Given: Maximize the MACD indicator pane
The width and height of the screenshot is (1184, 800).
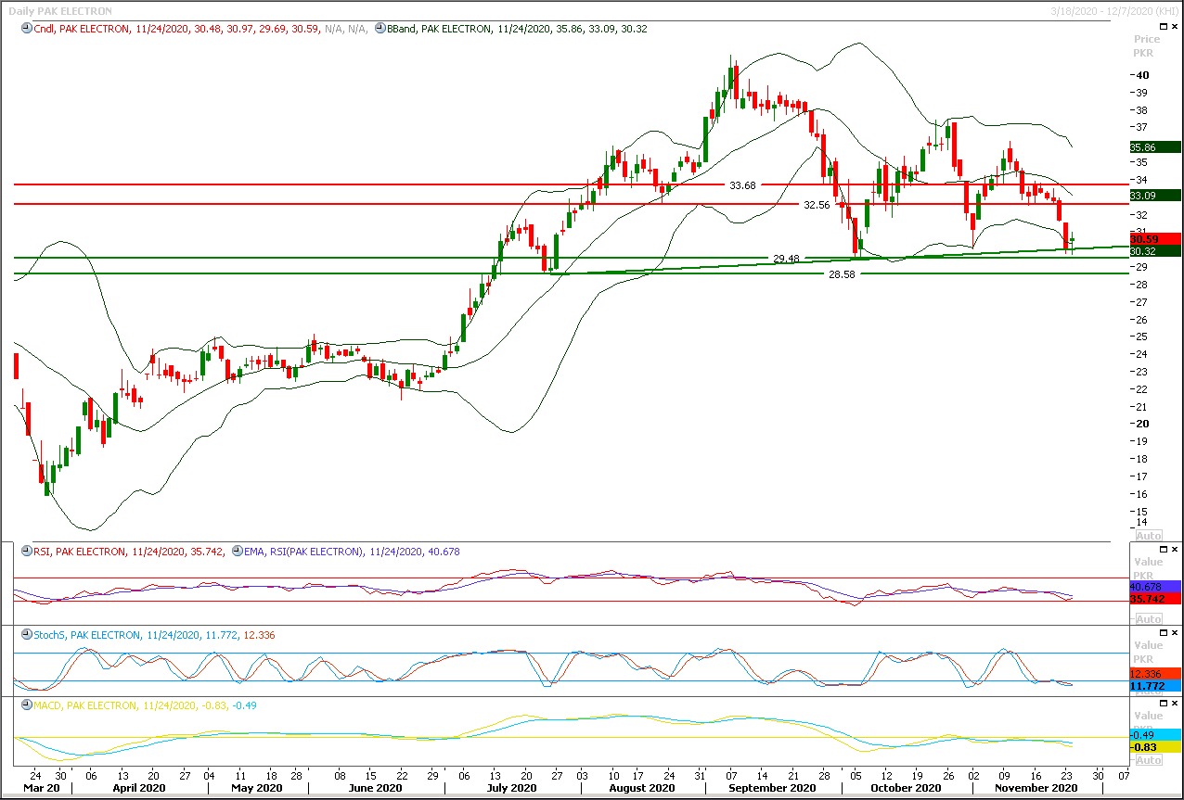Looking at the screenshot, I should (1165, 705).
